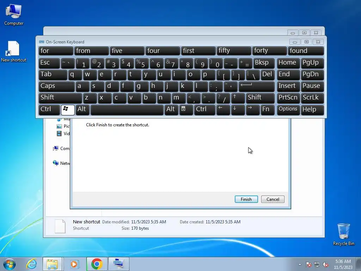Click the muted volume tray icon

tap(325, 264)
